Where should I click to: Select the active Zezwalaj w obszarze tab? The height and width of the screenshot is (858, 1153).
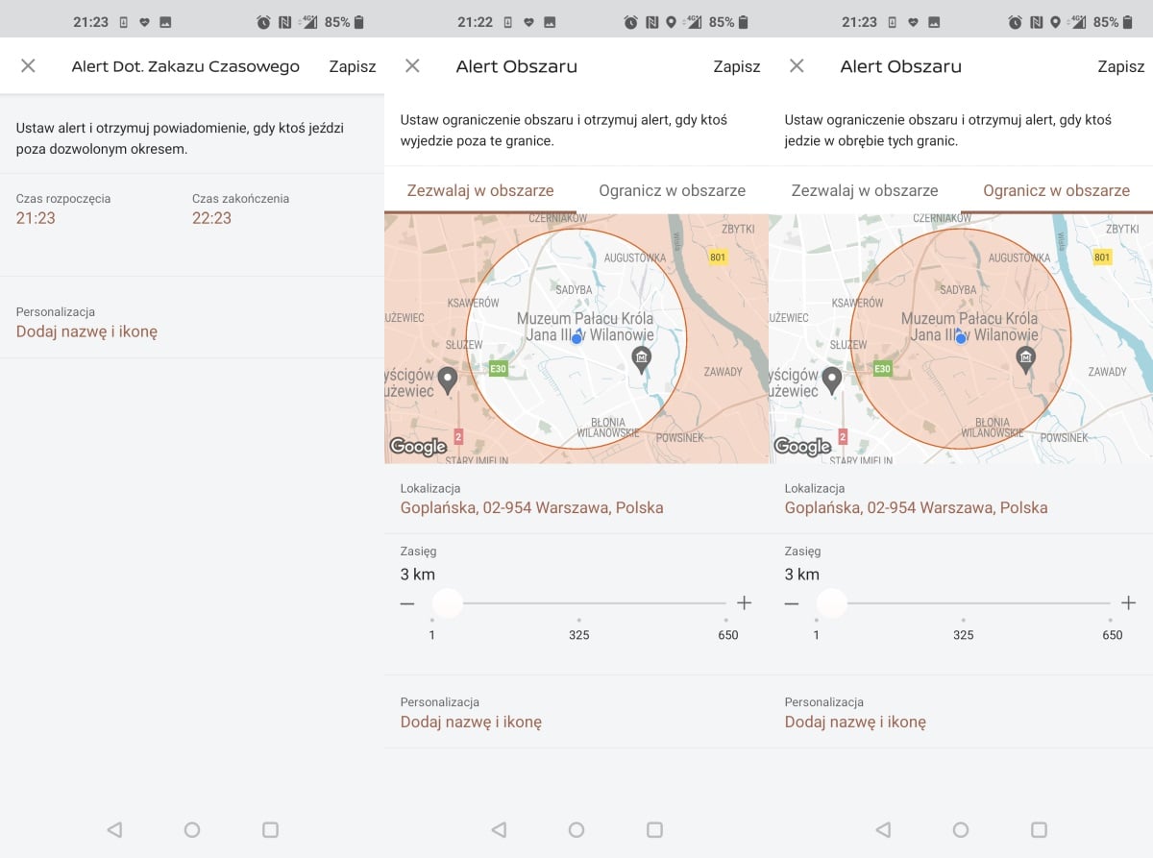(x=480, y=190)
